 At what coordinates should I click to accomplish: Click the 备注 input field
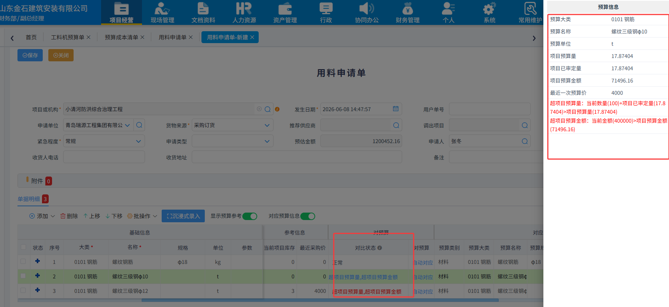(496, 157)
